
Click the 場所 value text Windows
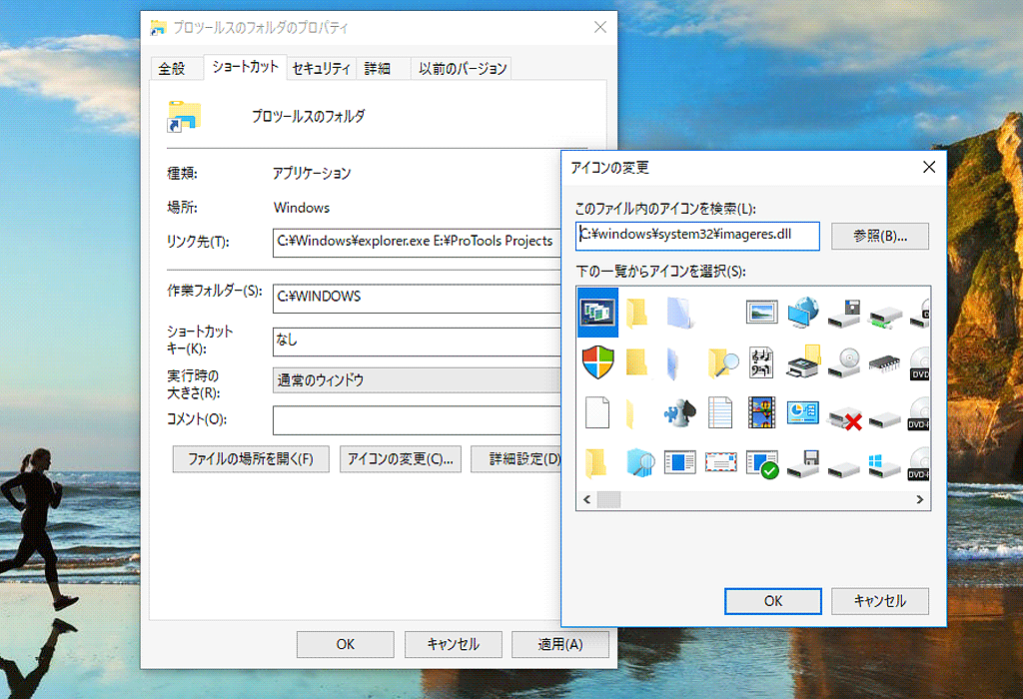click(x=302, y=208)
